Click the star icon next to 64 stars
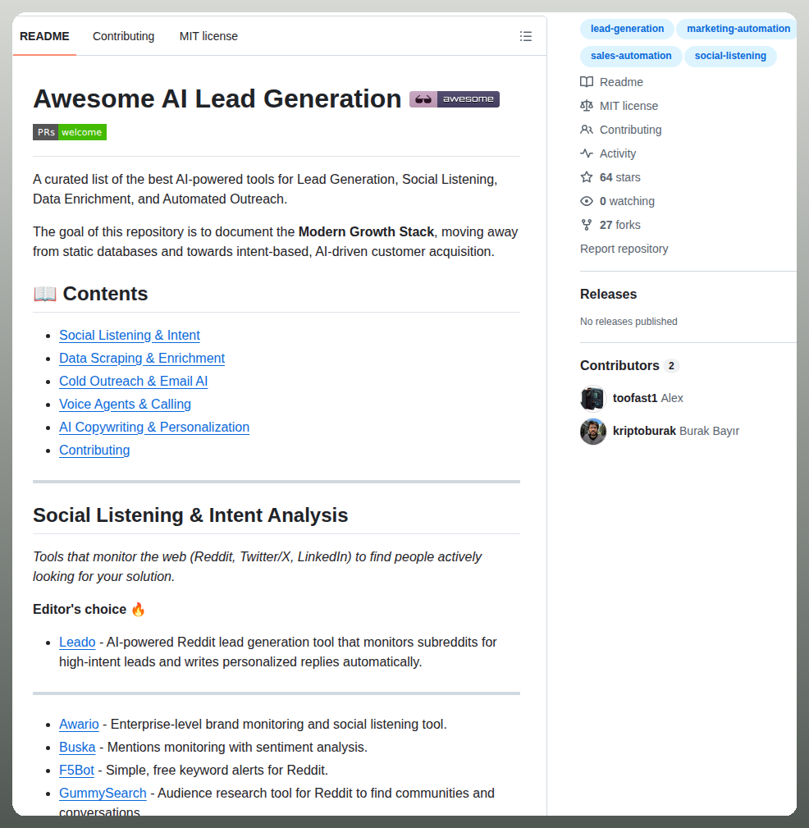The height and width of the screenshot is (828, 809). (x=586, y=177)
